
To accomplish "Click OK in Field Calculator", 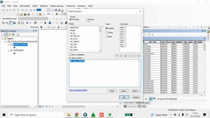I will pyautogui.click(x=124, y=97).
